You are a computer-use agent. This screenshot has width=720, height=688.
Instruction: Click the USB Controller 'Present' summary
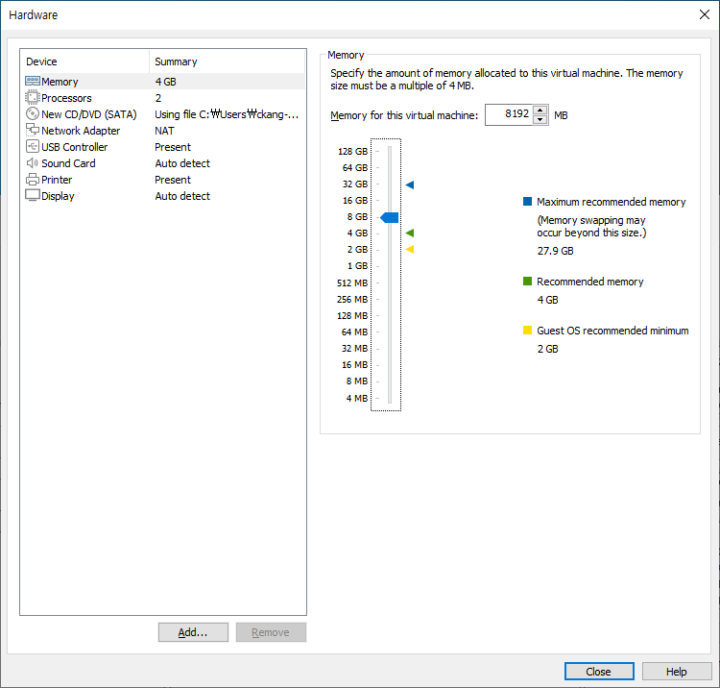173,147
